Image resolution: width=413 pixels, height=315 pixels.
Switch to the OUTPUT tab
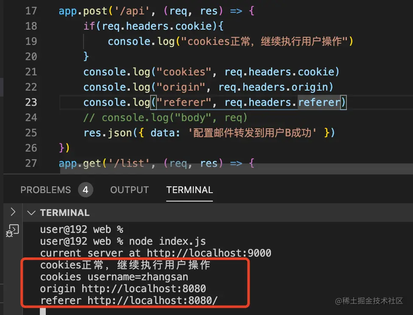pyautogui.click(x=129, y=190)
